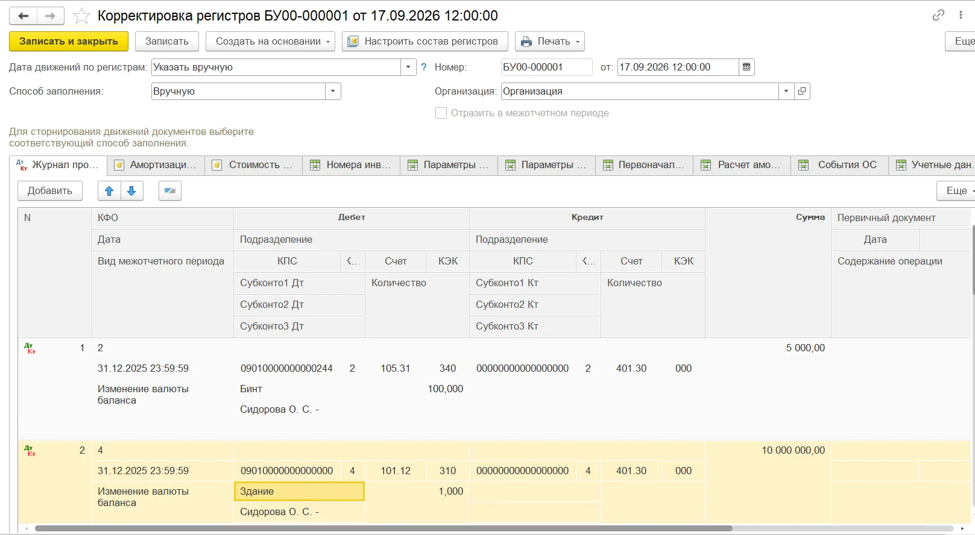Show help for Дата движений по регистрам

pyautogui.click(x=424, y=67)
